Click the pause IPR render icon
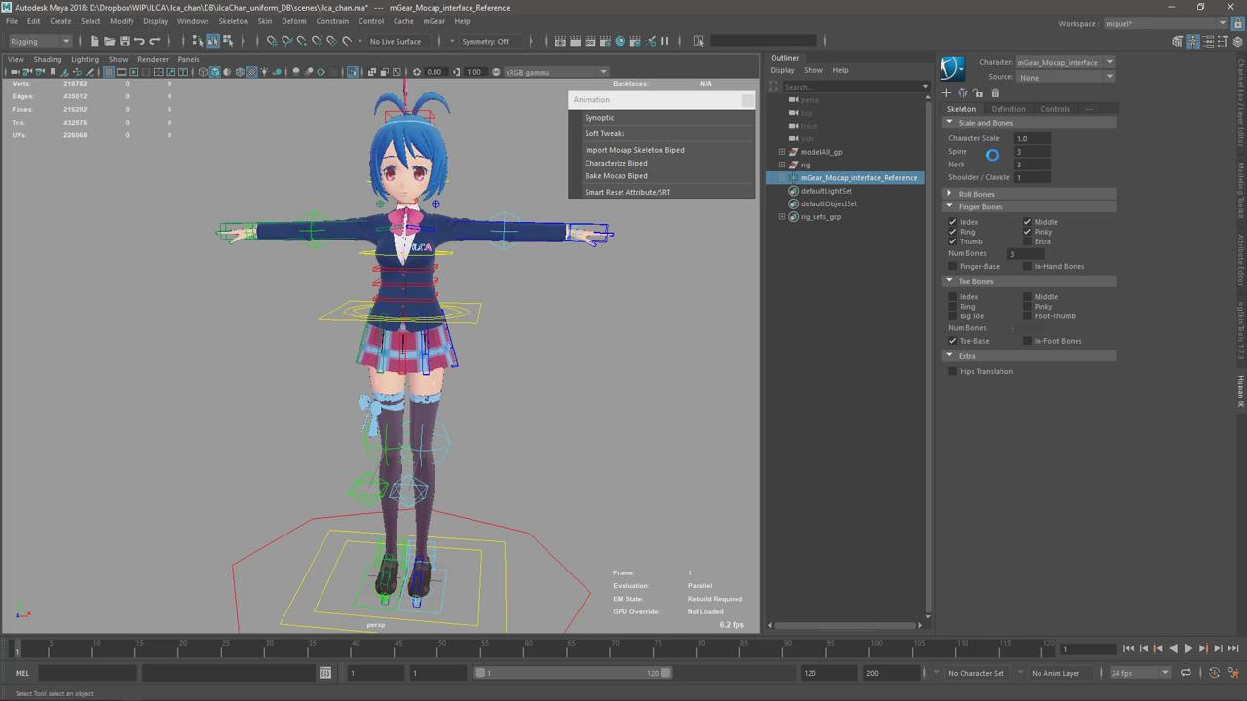This screenshot has height=701, width=1247. pos(665,41)
